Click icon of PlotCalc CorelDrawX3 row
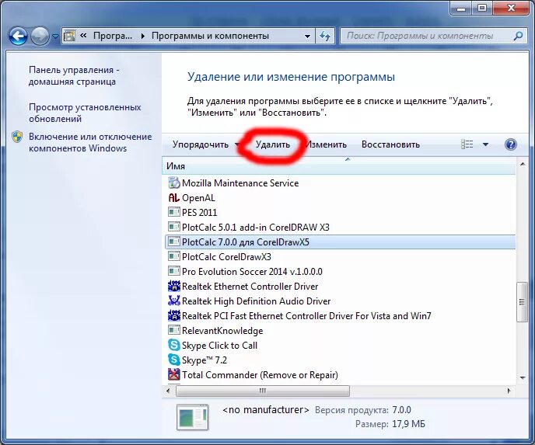The image size is (535, 445). coord(174,256)
